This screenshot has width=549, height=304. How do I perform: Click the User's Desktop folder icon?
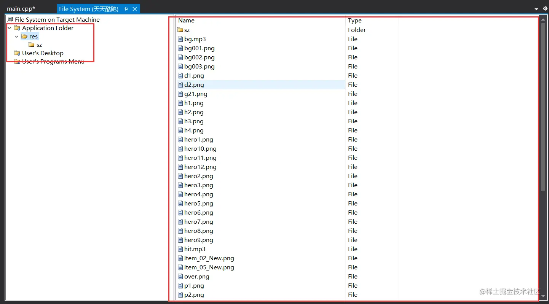17,53
